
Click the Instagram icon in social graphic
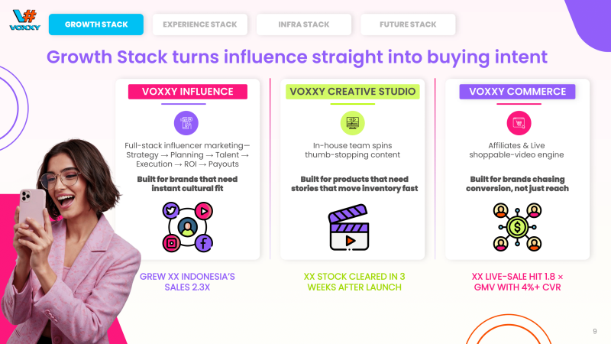click(x=170, y=243)
